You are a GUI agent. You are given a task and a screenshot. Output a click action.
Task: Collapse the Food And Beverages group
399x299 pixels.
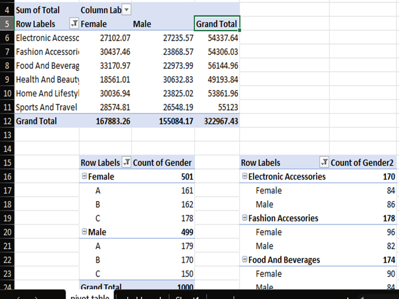[x=245, y=260]
